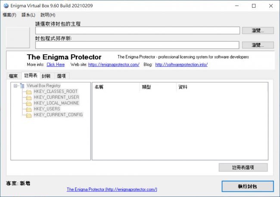Browse for the main program to pack
Viewport: 280px width, 197px height.
pos(258,31)
